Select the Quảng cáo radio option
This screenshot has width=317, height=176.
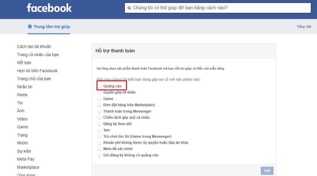coord(99,86)
